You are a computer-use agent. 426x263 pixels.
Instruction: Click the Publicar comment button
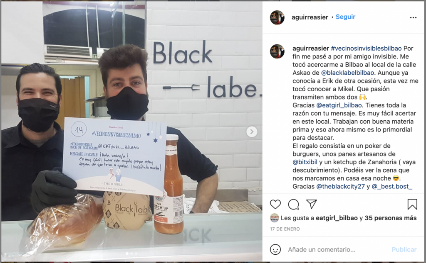(404, 249)
